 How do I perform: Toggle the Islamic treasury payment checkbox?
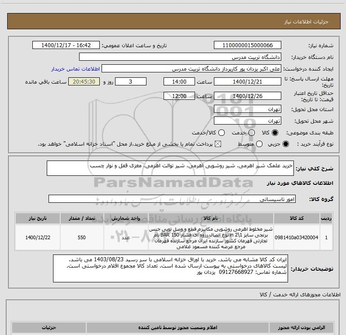[218, 144]
